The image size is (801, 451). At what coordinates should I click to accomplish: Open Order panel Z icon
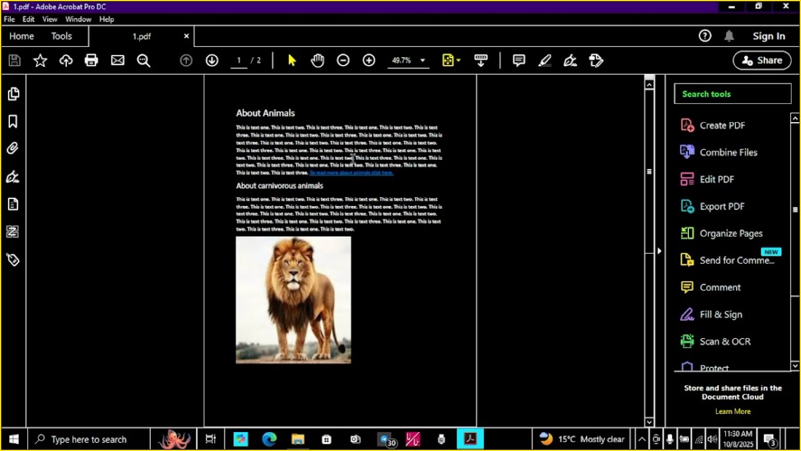pyautogui.click(x=13, y=232)
